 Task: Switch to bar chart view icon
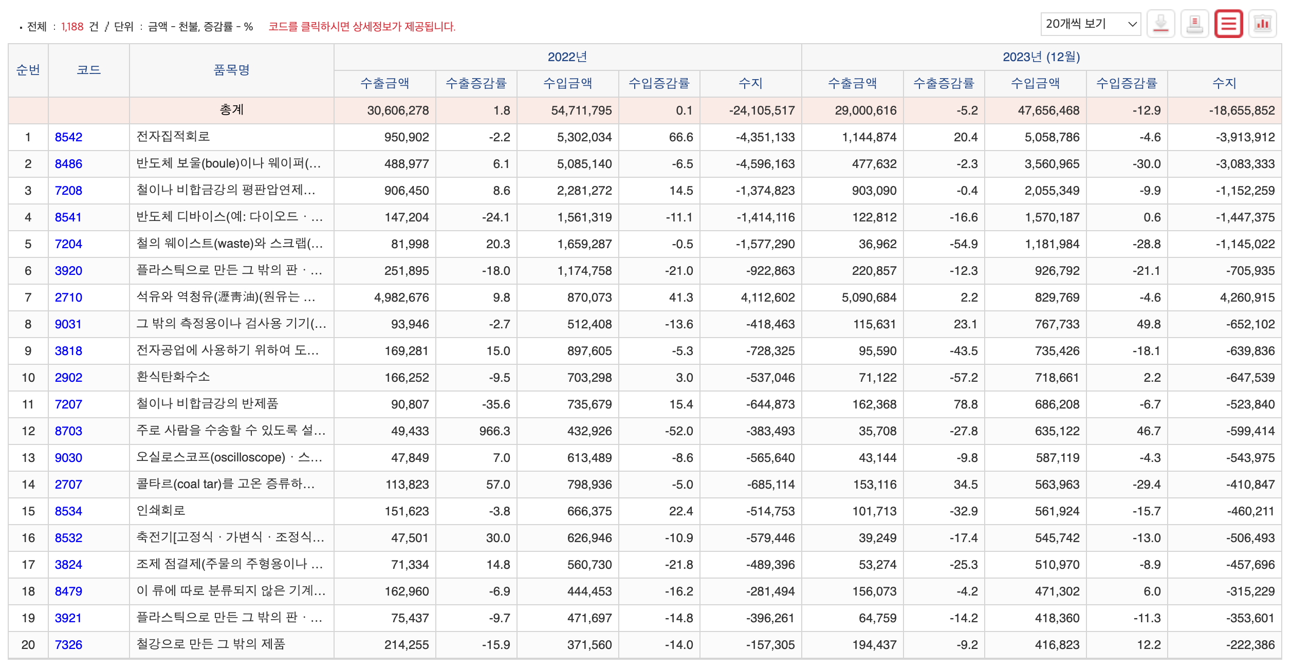(1263, 24)
